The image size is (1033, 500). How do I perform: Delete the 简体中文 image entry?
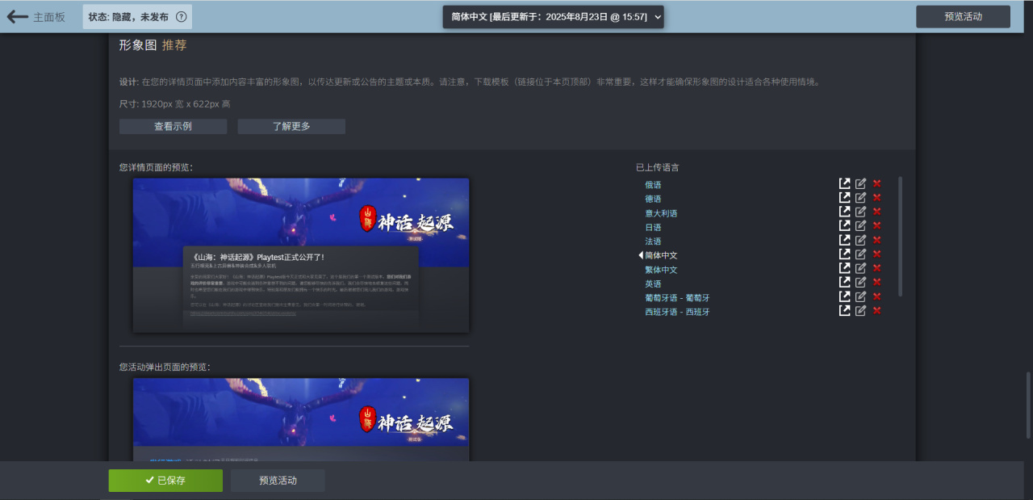click(877, 254)
